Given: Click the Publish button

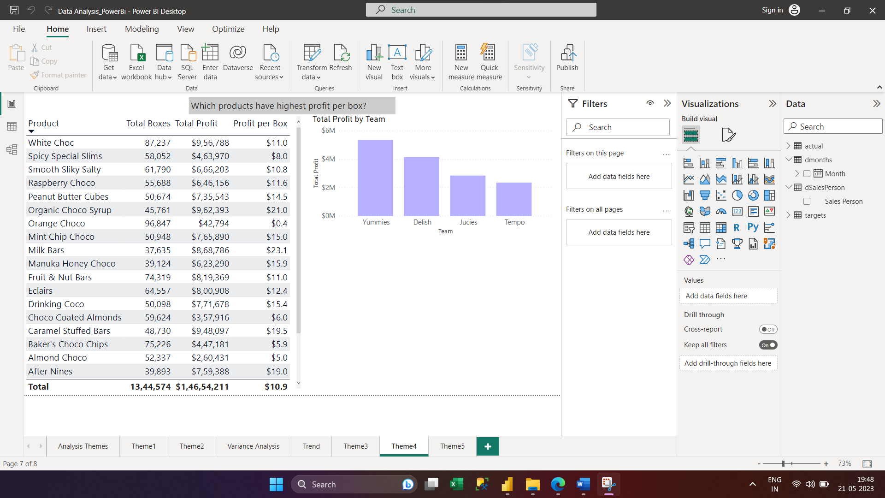Looking at the screenshot, I should click(567, 58).
